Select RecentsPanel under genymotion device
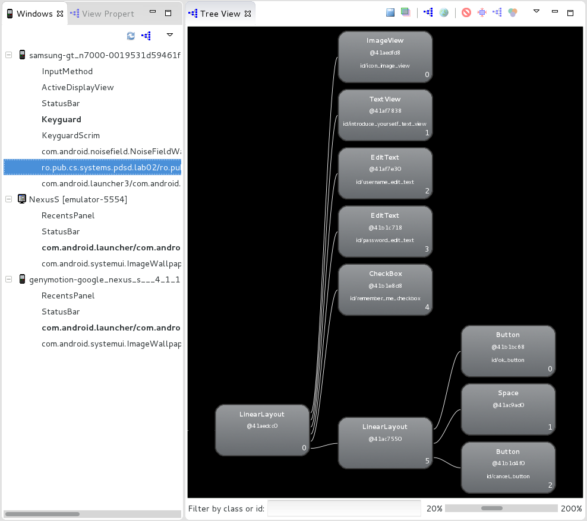Screen dimensions: 587x521 [x=68, y=296]
